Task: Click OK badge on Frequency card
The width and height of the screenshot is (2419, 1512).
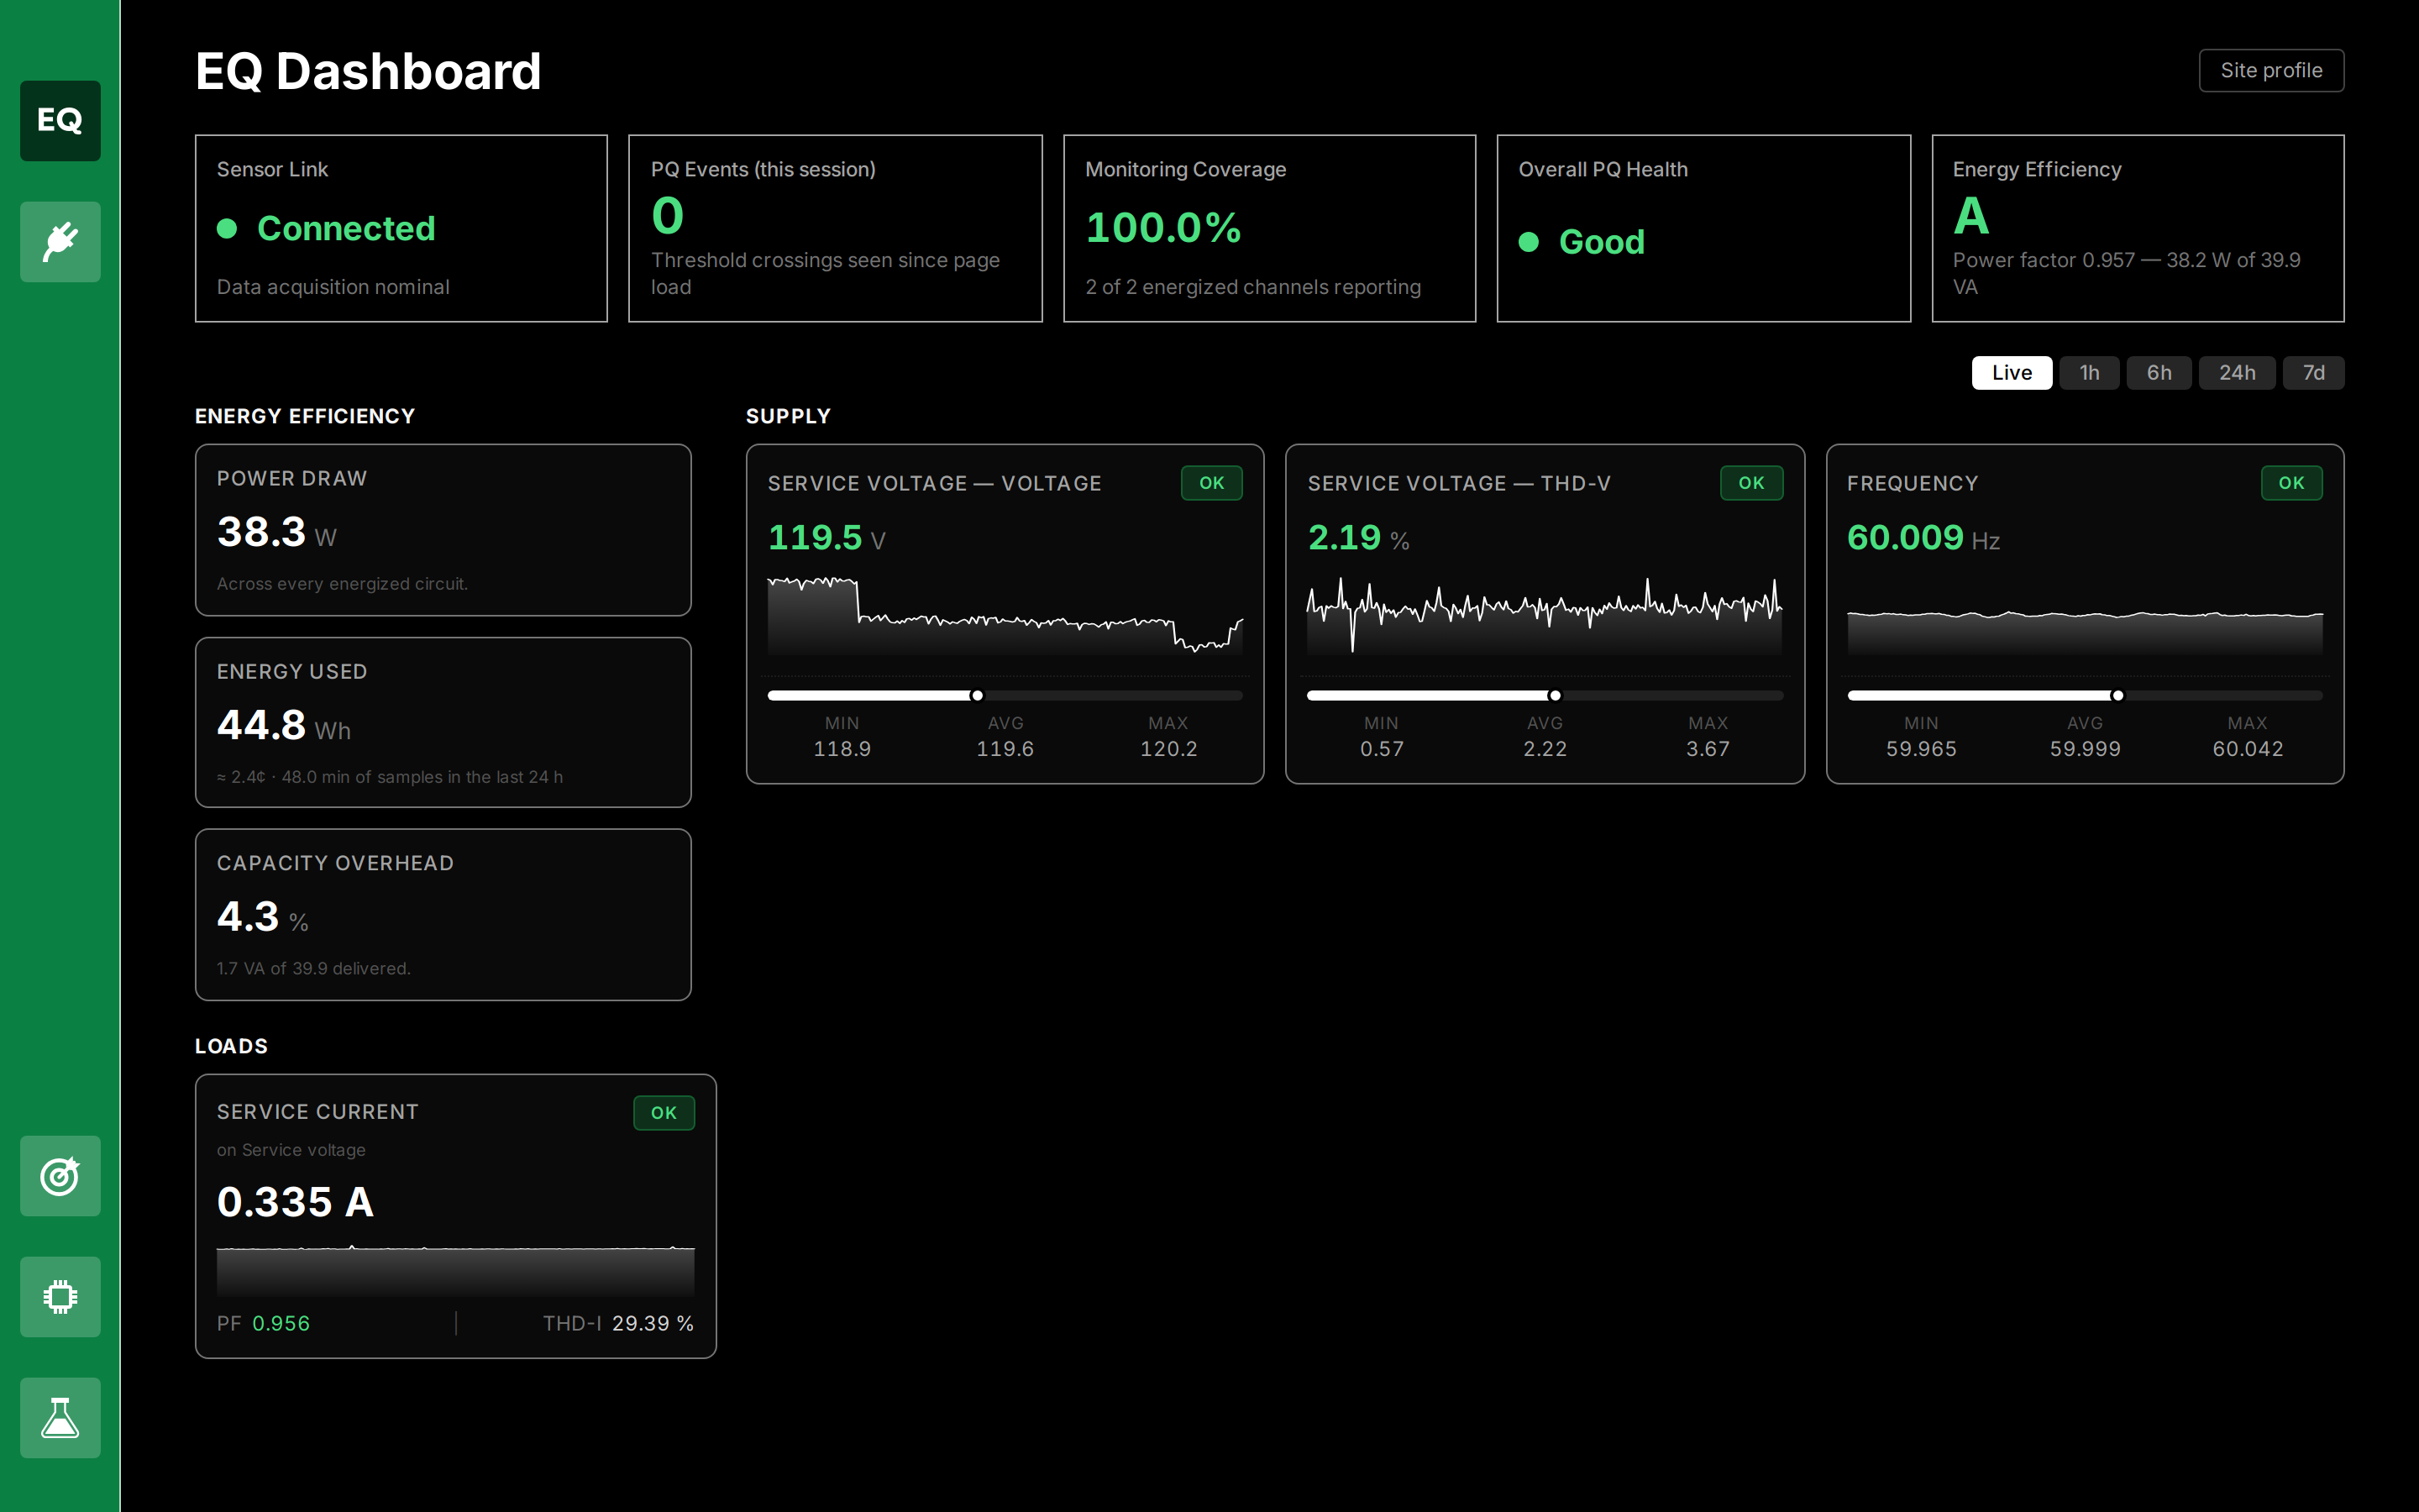Action: 2291,483
